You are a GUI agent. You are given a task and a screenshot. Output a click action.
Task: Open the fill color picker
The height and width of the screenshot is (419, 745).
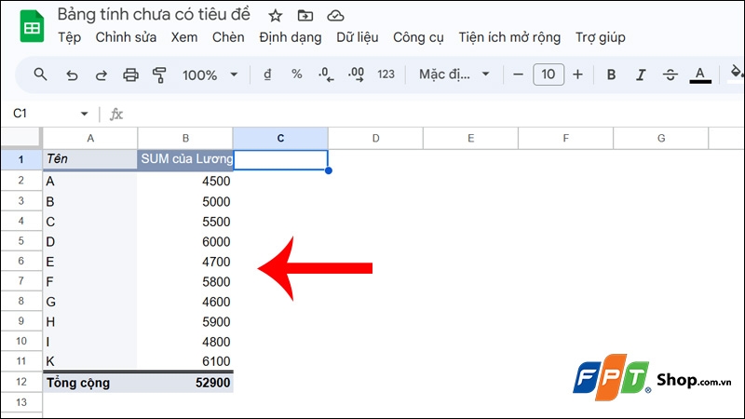[x=736, y=74]
